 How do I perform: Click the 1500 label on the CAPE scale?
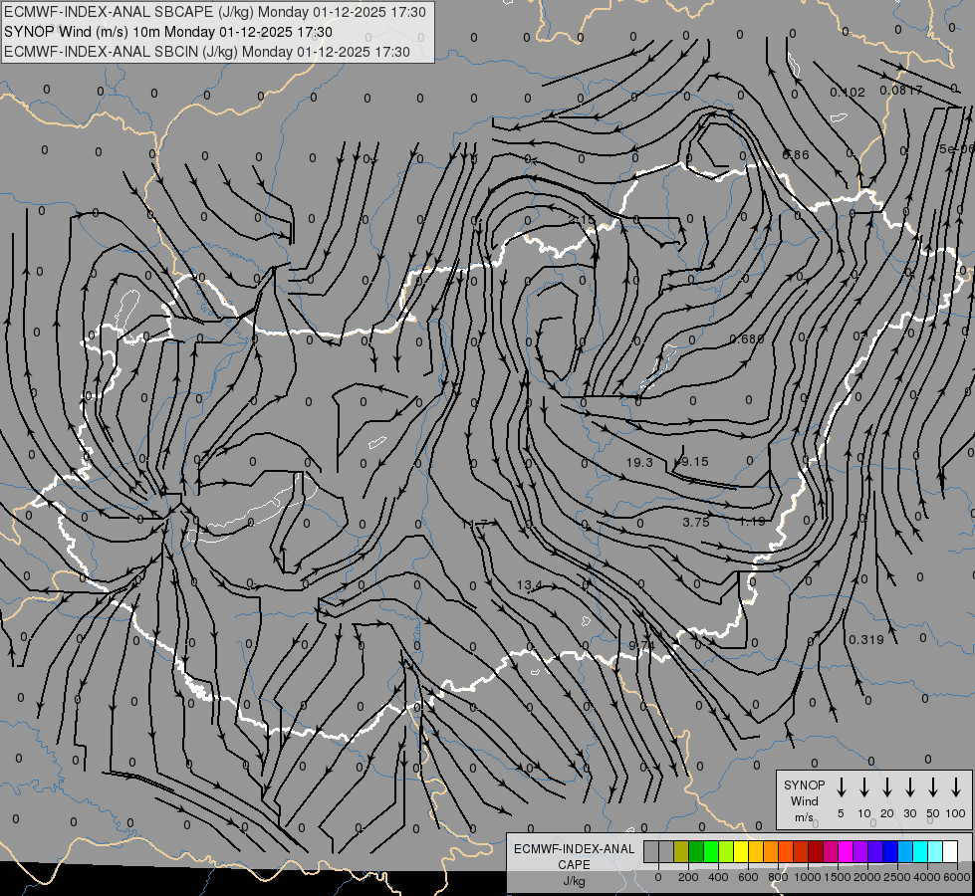(x=837, y=877)
